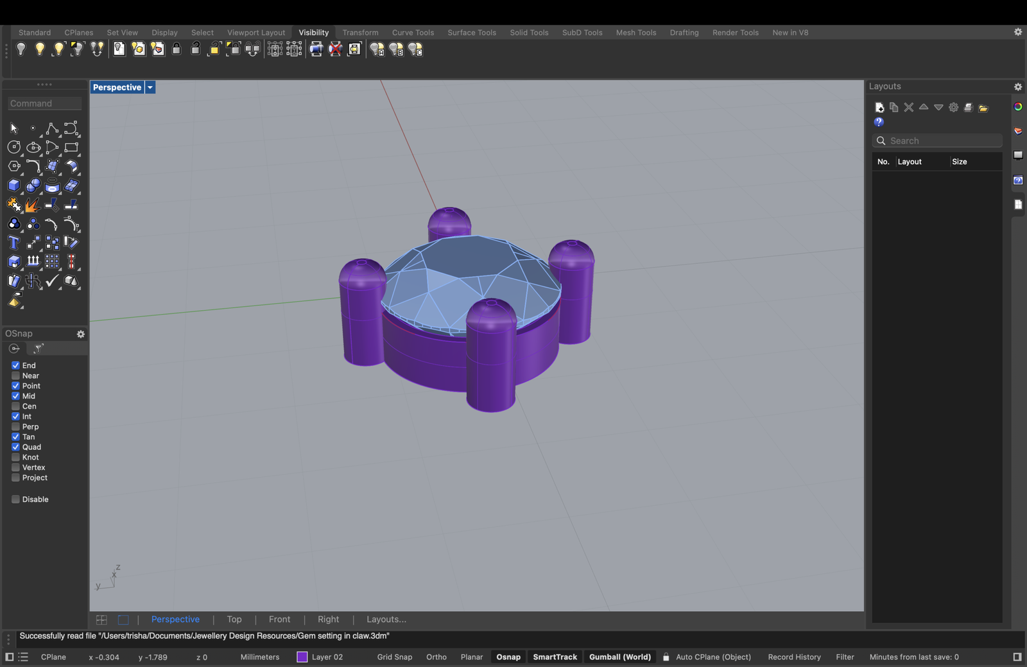Choose the Explode tool icon

(33, 205)
